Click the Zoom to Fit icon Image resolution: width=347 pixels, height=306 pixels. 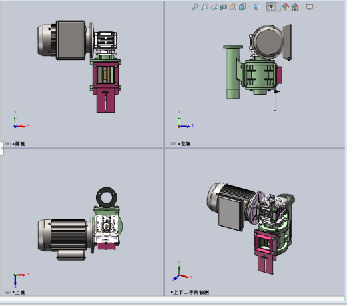pyautogui.click(x=195, y=7)
